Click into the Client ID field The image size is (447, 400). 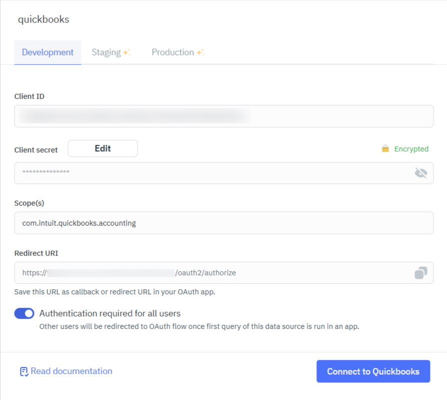[224, 116]
